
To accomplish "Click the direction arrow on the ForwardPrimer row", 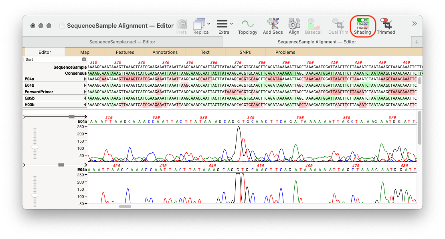I will (x=85, y=92).
